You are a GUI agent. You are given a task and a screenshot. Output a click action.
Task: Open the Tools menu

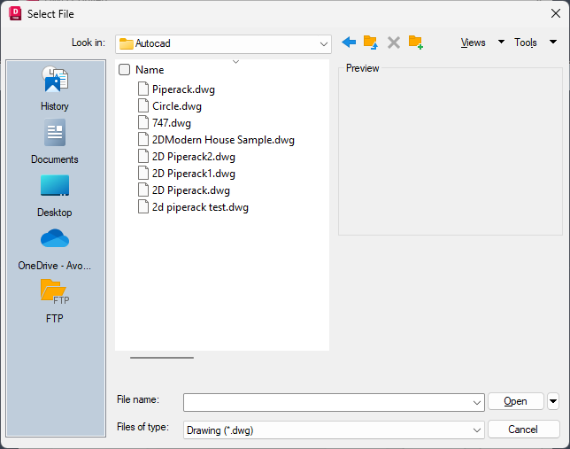pyautogui.click(x=525, y=43)
